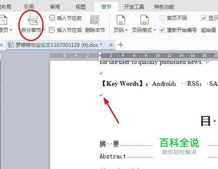Click the 起始值 label
The height and width of the screenshot is (169, 218).
click(208, 30)
